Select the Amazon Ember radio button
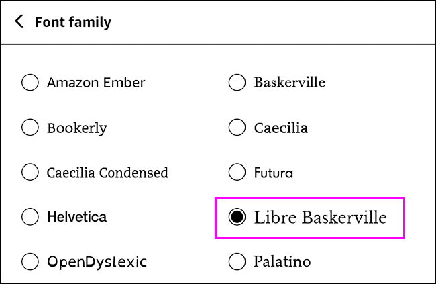 (x=30, y=83)
